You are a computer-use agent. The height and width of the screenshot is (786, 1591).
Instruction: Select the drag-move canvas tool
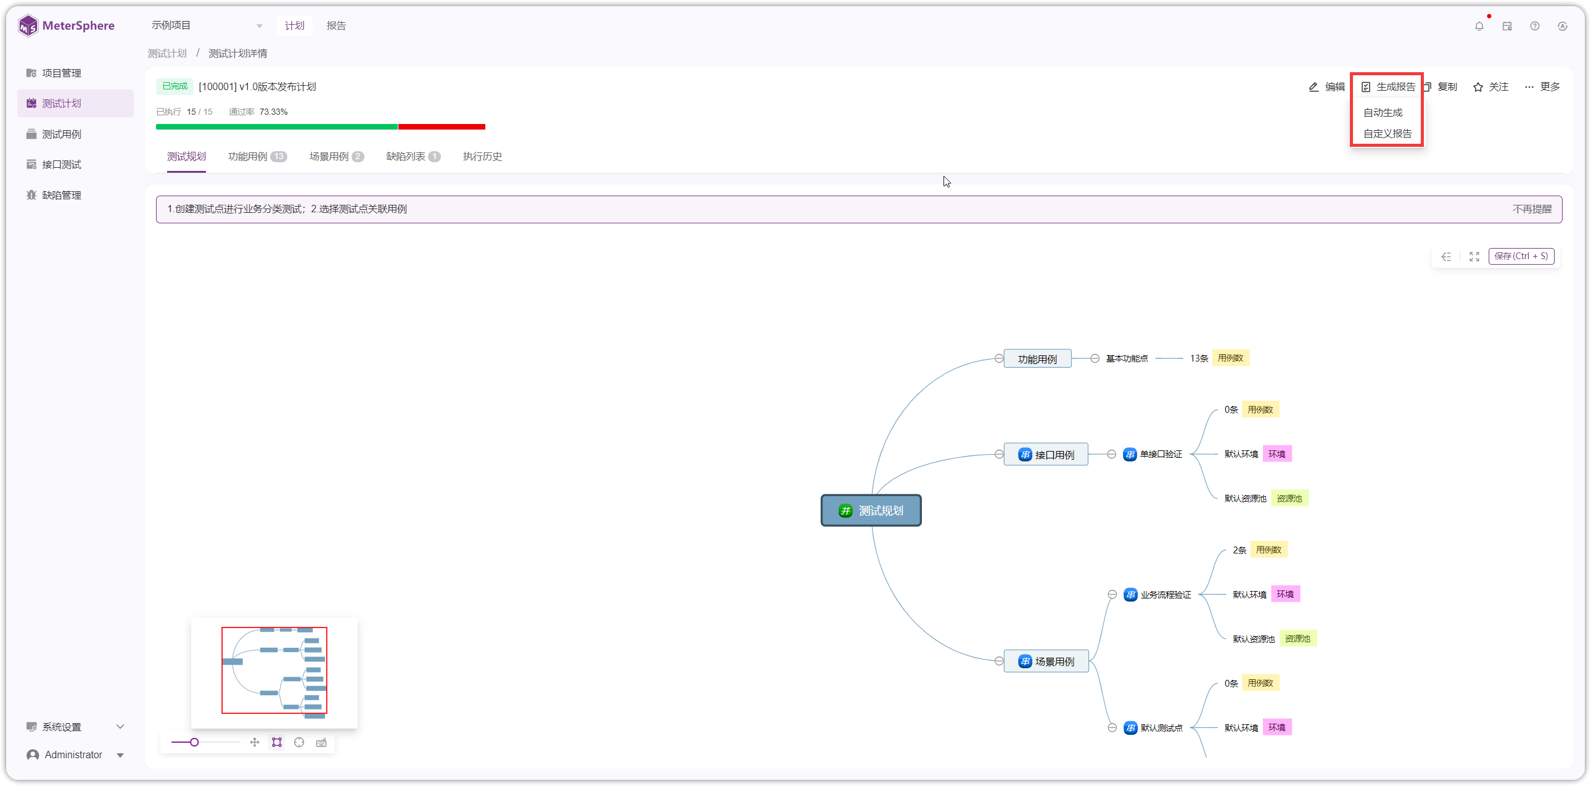click(255, 742)
